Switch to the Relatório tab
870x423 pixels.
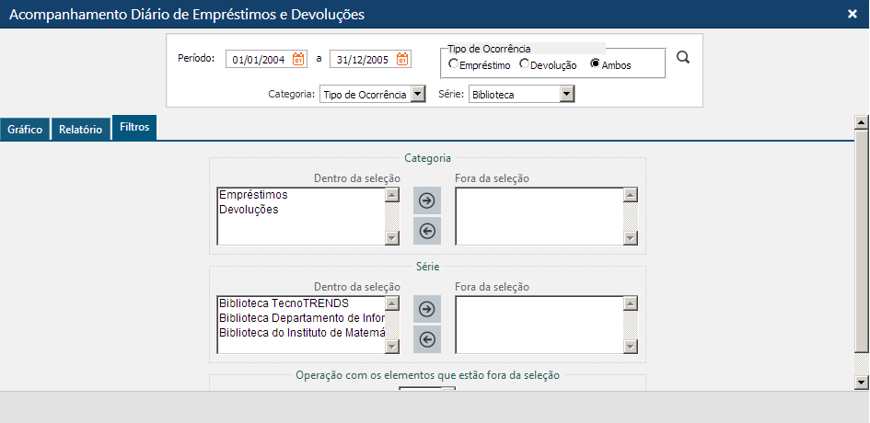(x=80, y=129)
